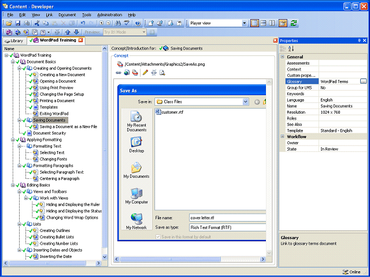The image size is (370, 277).
Task: Open the Link menu
Action: (49, 14)
